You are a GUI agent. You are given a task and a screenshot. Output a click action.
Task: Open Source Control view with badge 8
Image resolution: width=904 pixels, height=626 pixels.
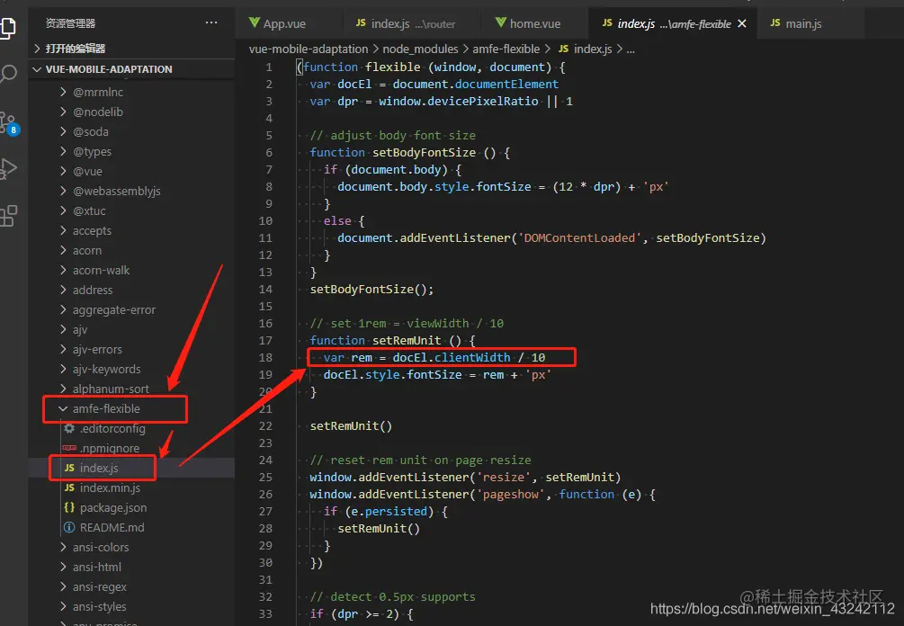click(9, 123)
